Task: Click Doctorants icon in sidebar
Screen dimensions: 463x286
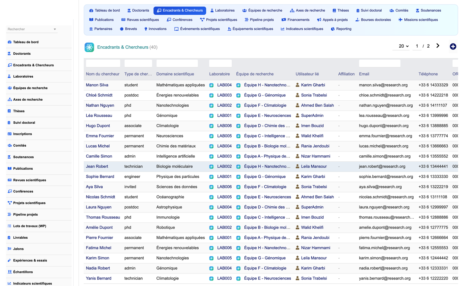Action: point(10,54)
